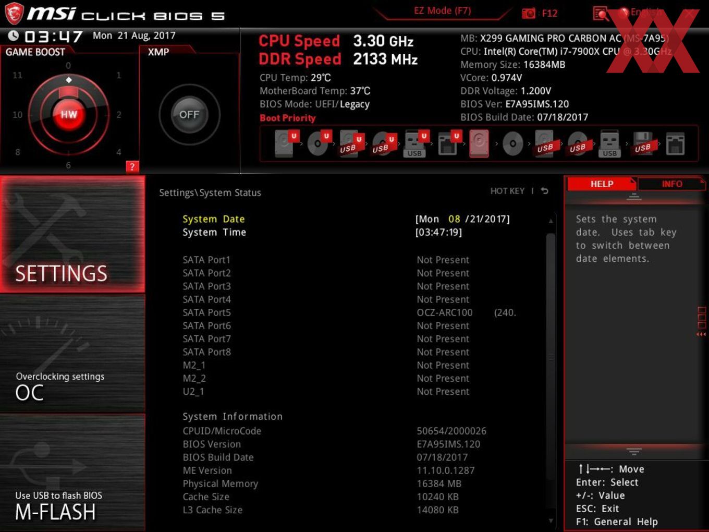Click the ME Version entry
The height and width of the screenshot is (532, 709).
point(328,470)
